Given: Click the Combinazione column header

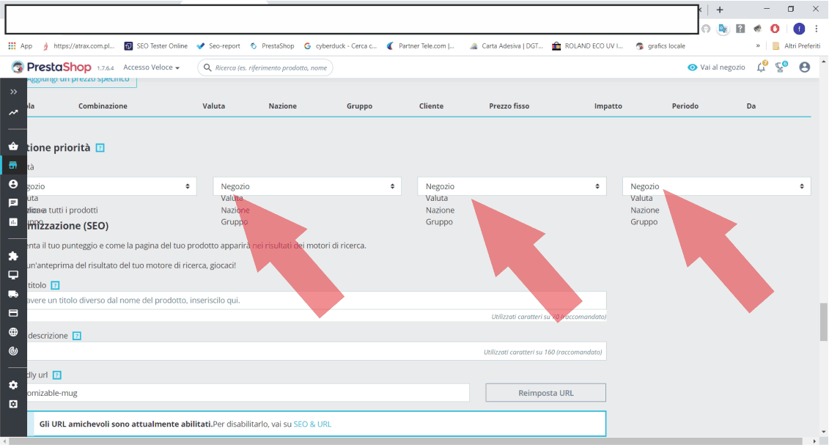Looking at the screenshot, I should point(103,106).
